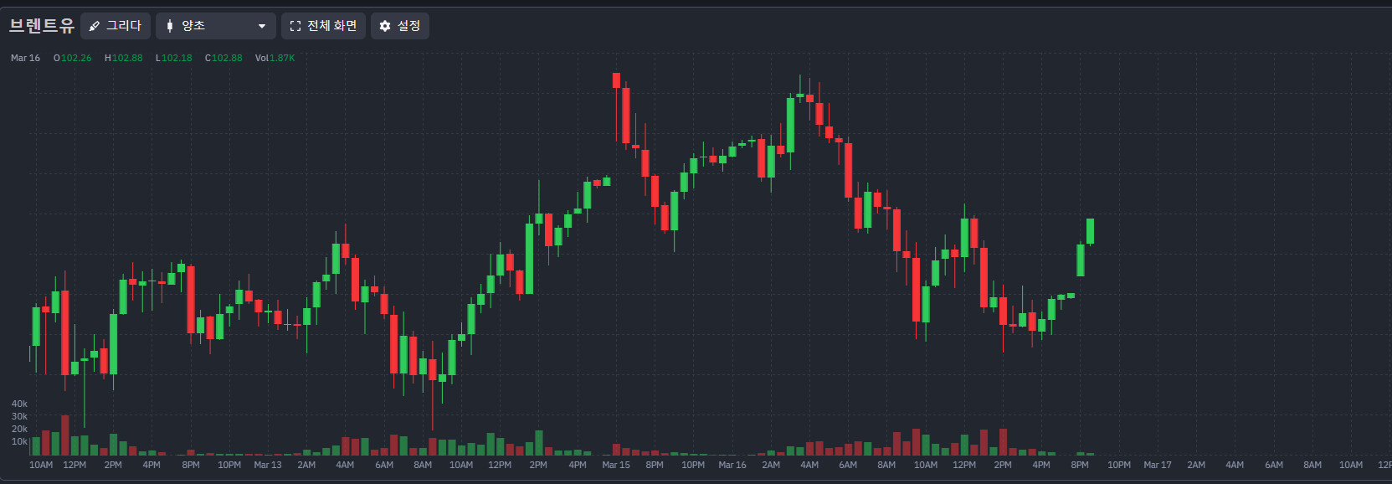The height and width of the screenshot is (484, 1392).
Task: Click the candlestick icon beside 양초
Action: coord(170,26)
